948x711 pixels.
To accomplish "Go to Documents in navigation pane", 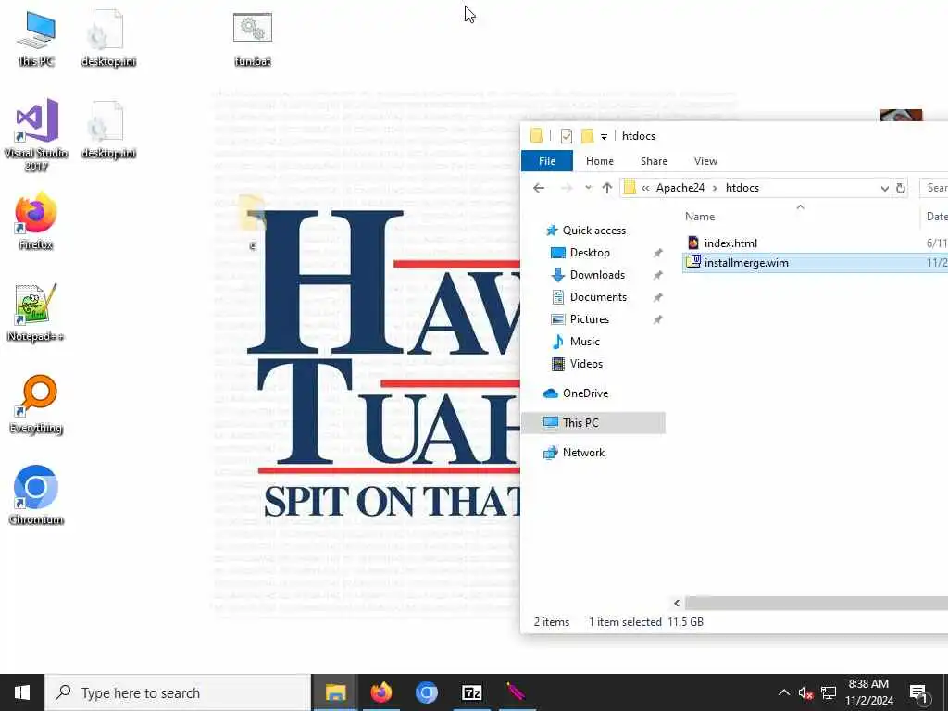I will (598, 297).
